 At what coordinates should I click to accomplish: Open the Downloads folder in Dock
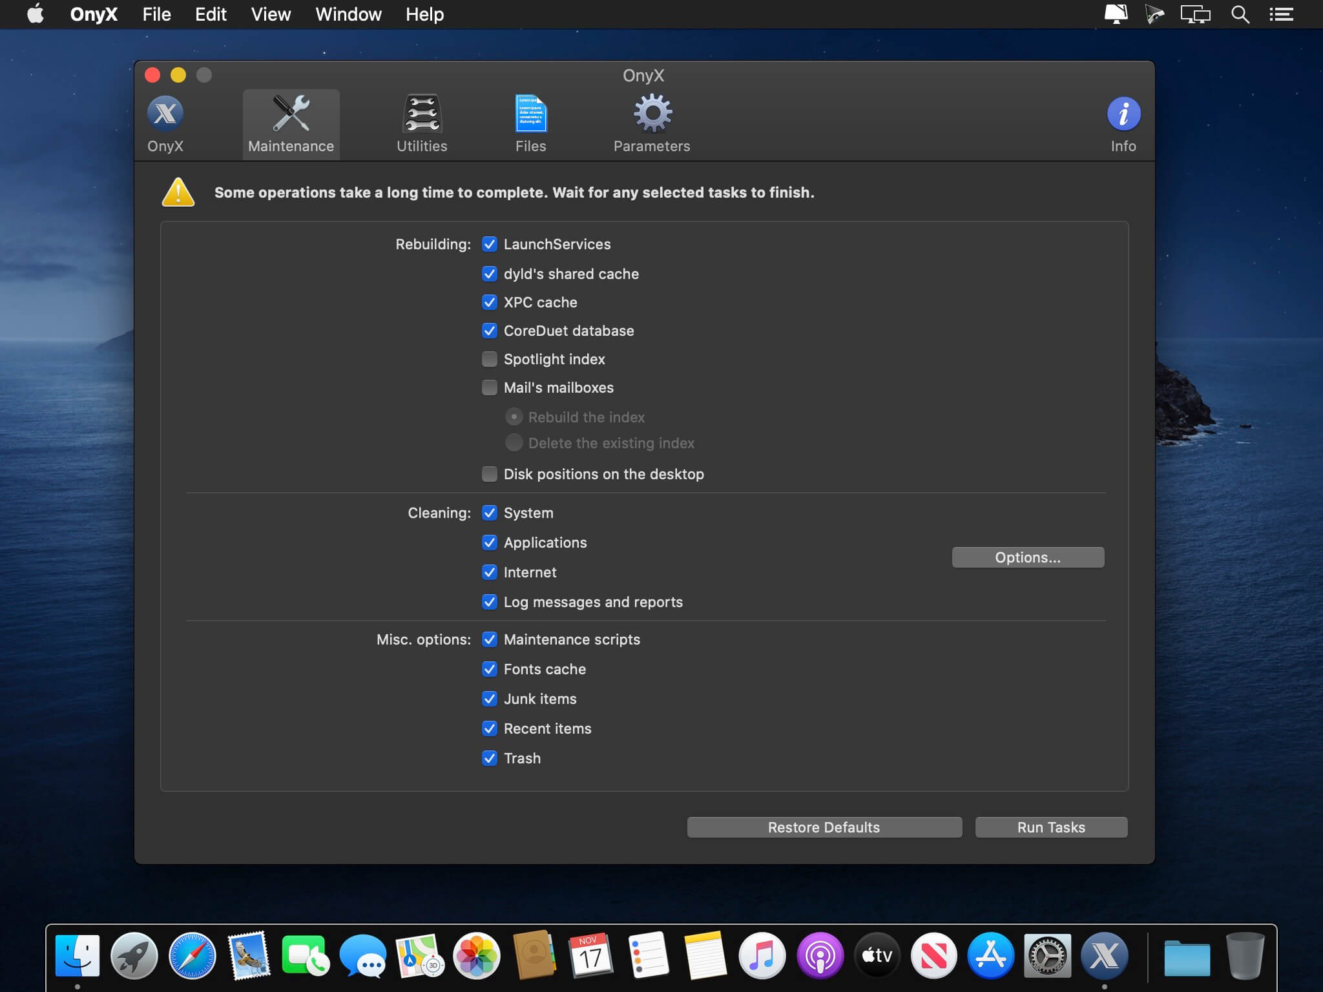coord(1187,957)
